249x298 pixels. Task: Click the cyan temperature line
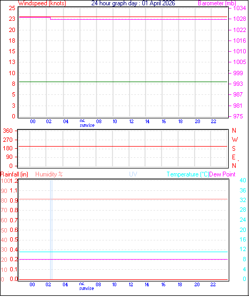click(x=123, y=252)
